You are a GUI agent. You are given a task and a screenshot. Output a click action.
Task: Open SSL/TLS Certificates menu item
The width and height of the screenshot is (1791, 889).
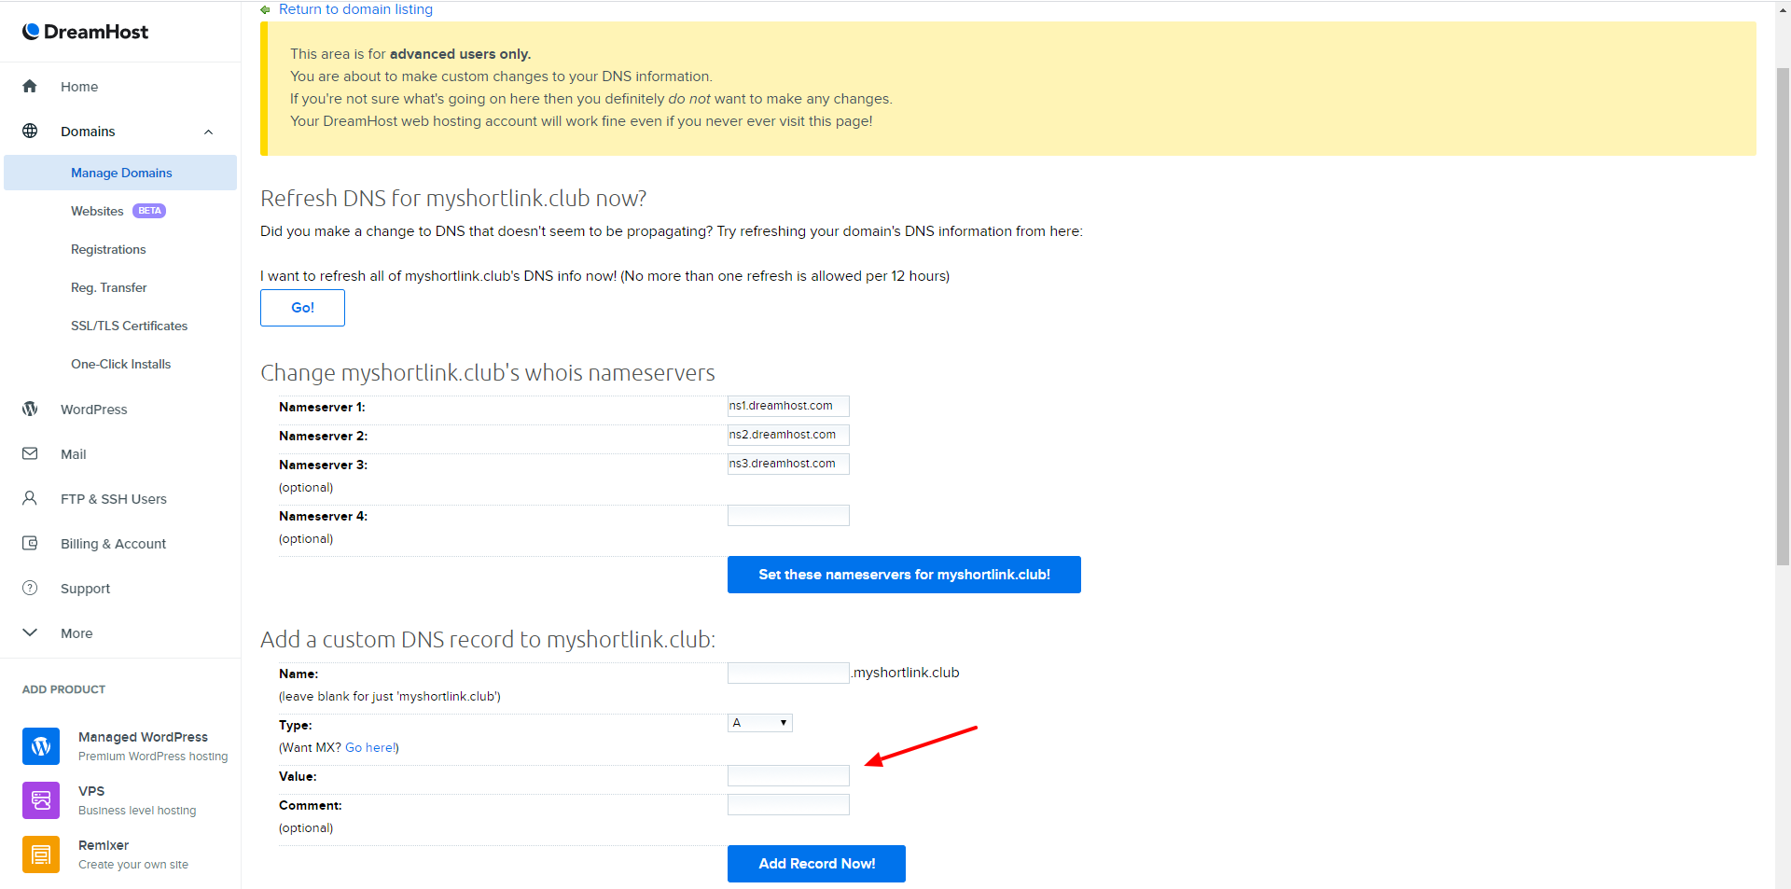[x=130, y=326]
